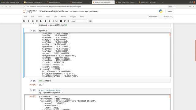
Task: Click the 130% zoom level indicator
Action: click(x=170, y=6)
